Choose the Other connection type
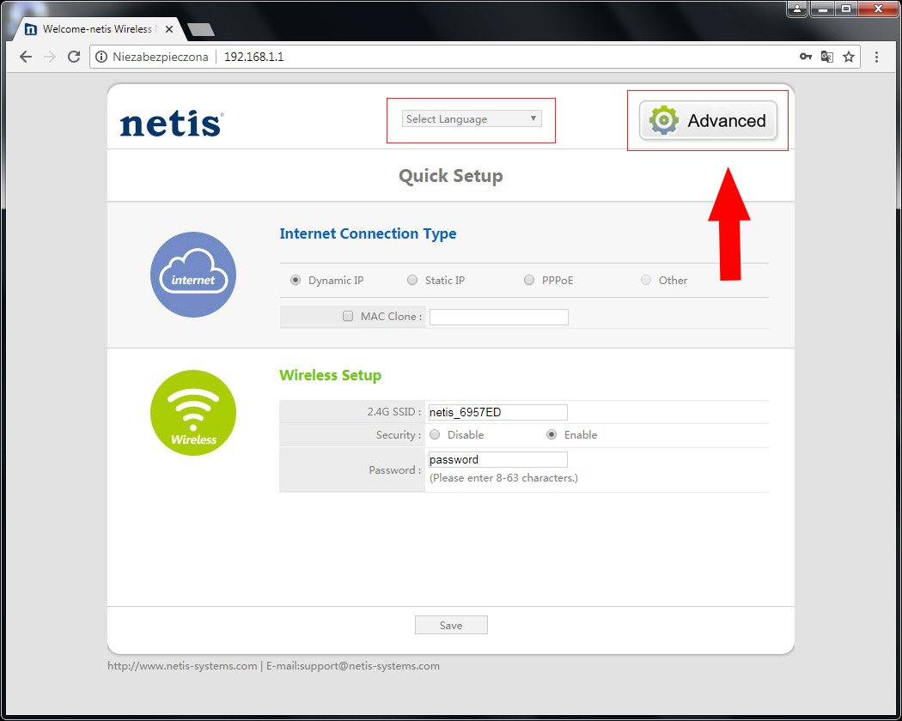The height and width of the screenshot is (721, 902). point(646,280)
